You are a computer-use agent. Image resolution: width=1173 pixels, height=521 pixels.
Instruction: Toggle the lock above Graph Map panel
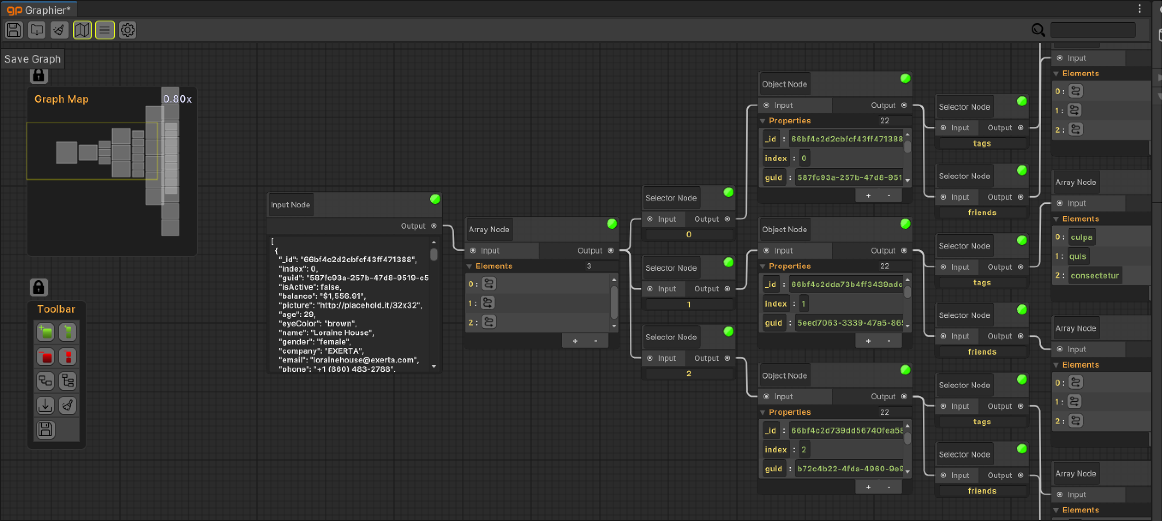[39, 75]
